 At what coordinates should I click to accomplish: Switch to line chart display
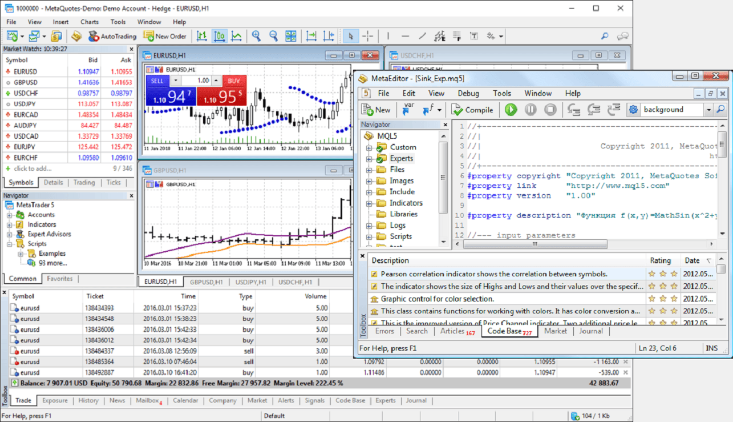236,36
